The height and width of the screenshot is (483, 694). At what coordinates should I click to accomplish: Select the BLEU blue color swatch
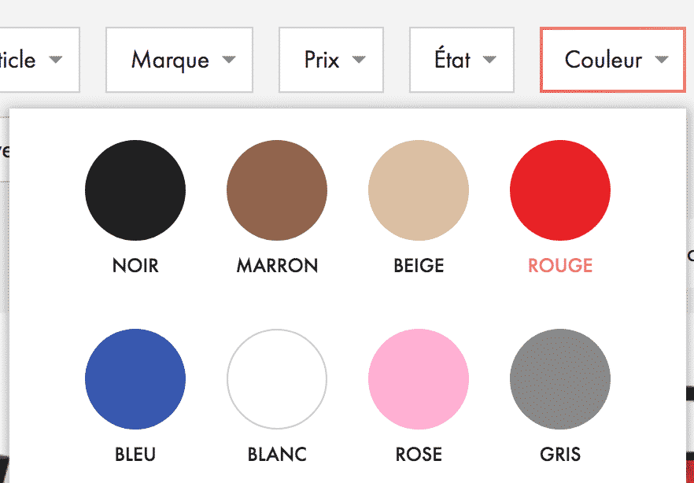(x=135, y=378)
